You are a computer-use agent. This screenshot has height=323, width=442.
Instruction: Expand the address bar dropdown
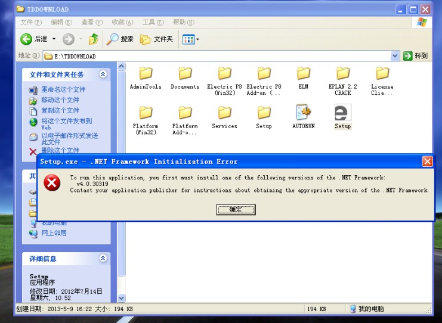click(395, 56)
